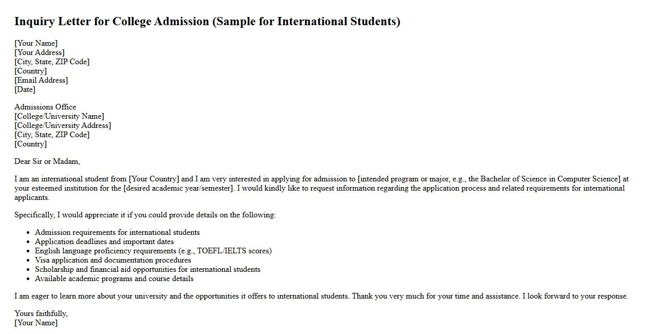Click the [Your Country] placeholder in paragraph
Viewport: 657px width, 334px height.
(154, 179)
